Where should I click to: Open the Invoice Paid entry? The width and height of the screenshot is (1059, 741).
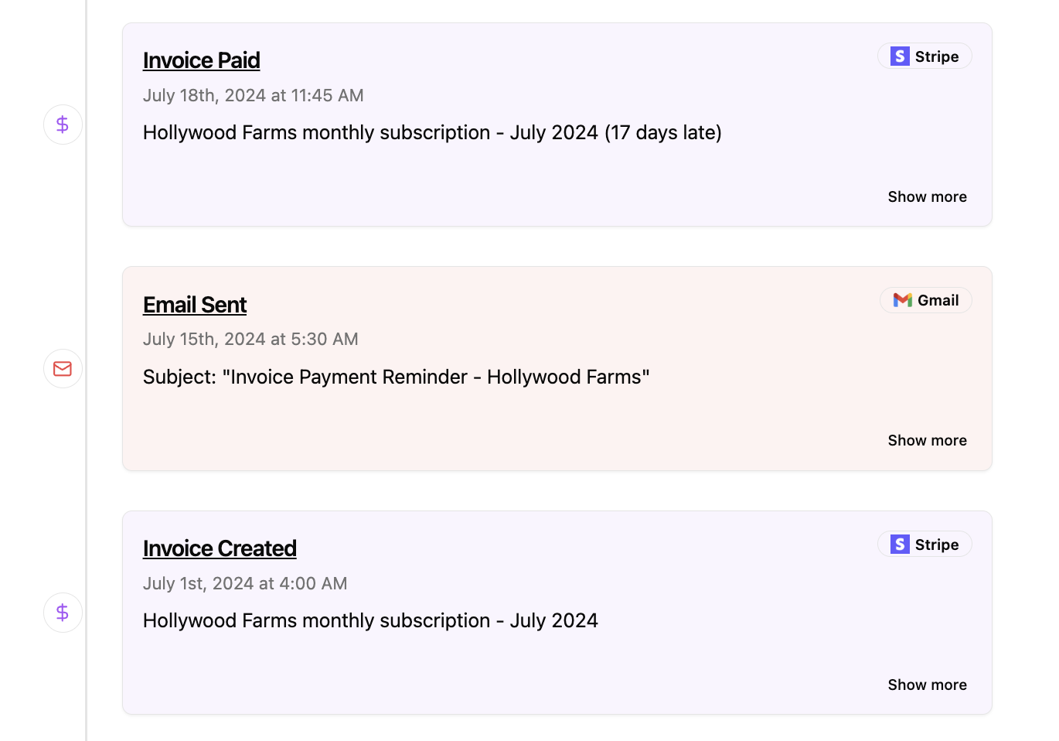pyautogui.click(x=201, y=60)
